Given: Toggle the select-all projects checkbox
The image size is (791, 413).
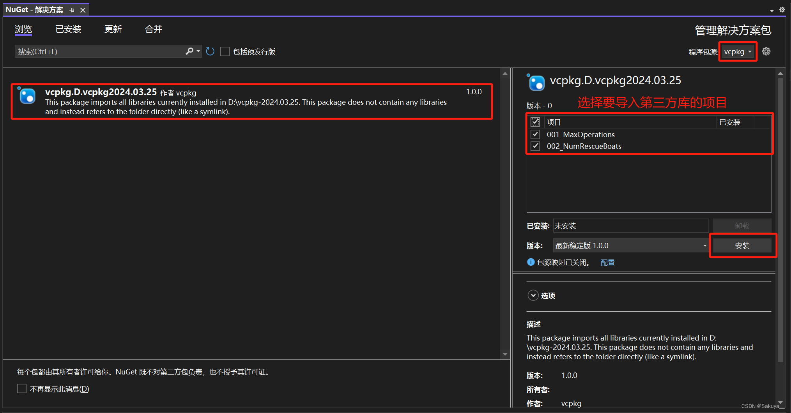Looking at the screenshot, I should coord(535,122).
